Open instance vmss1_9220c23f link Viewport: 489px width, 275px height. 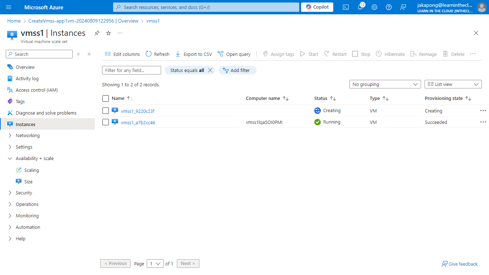coord(138,111)
